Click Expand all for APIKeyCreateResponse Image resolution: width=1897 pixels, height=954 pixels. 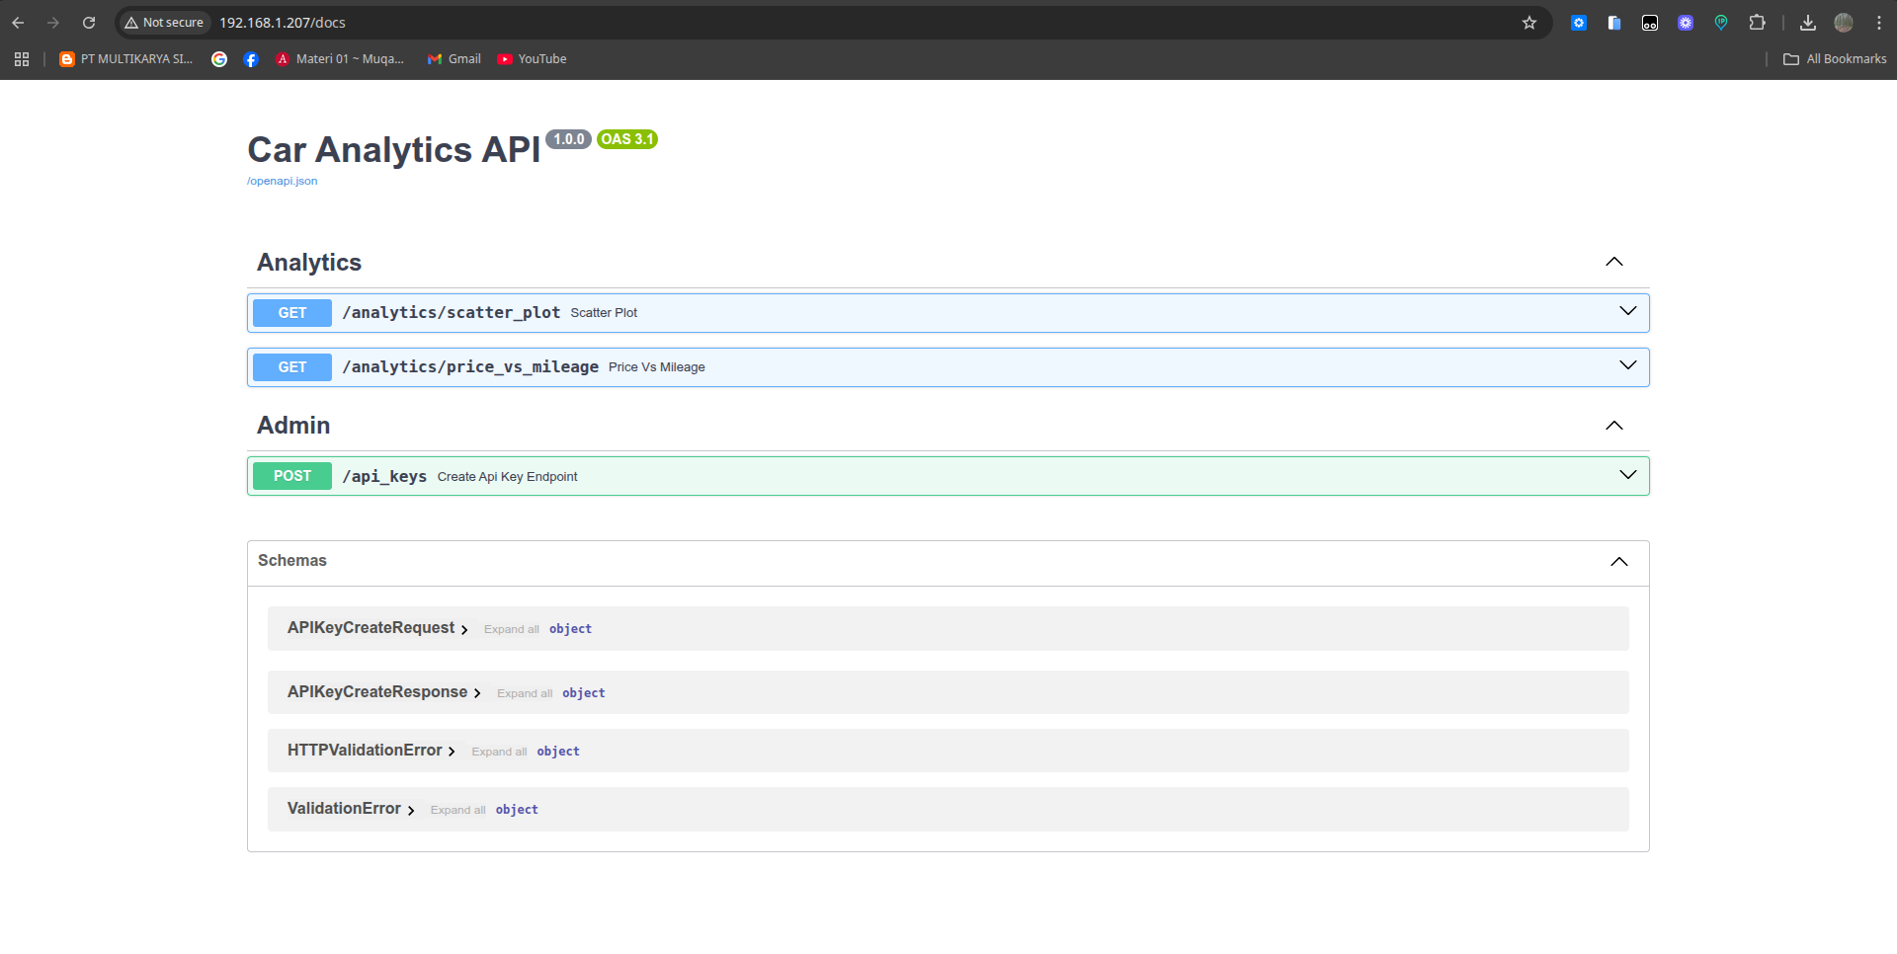click(x=525, y=693)
